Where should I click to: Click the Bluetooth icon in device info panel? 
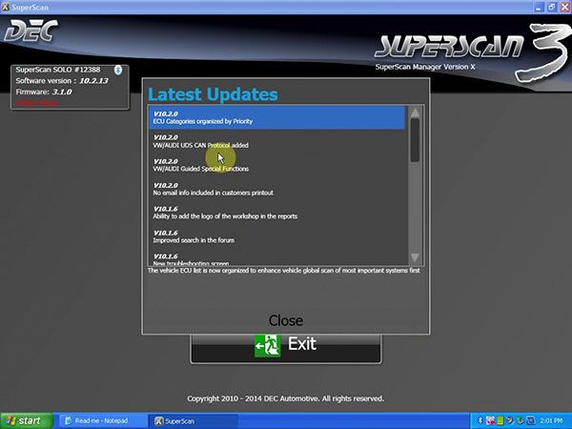pyautogui.click(x=116, y=70)
